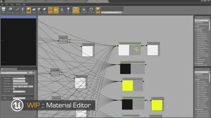Viewport: 211px width, 118px height.
Task: Click the Find in Content Browser sphere icon
Action: pos(10,10)
